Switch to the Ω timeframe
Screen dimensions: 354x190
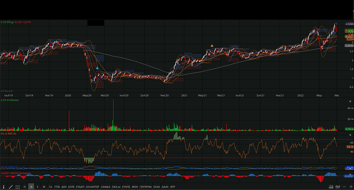point(25,187)
